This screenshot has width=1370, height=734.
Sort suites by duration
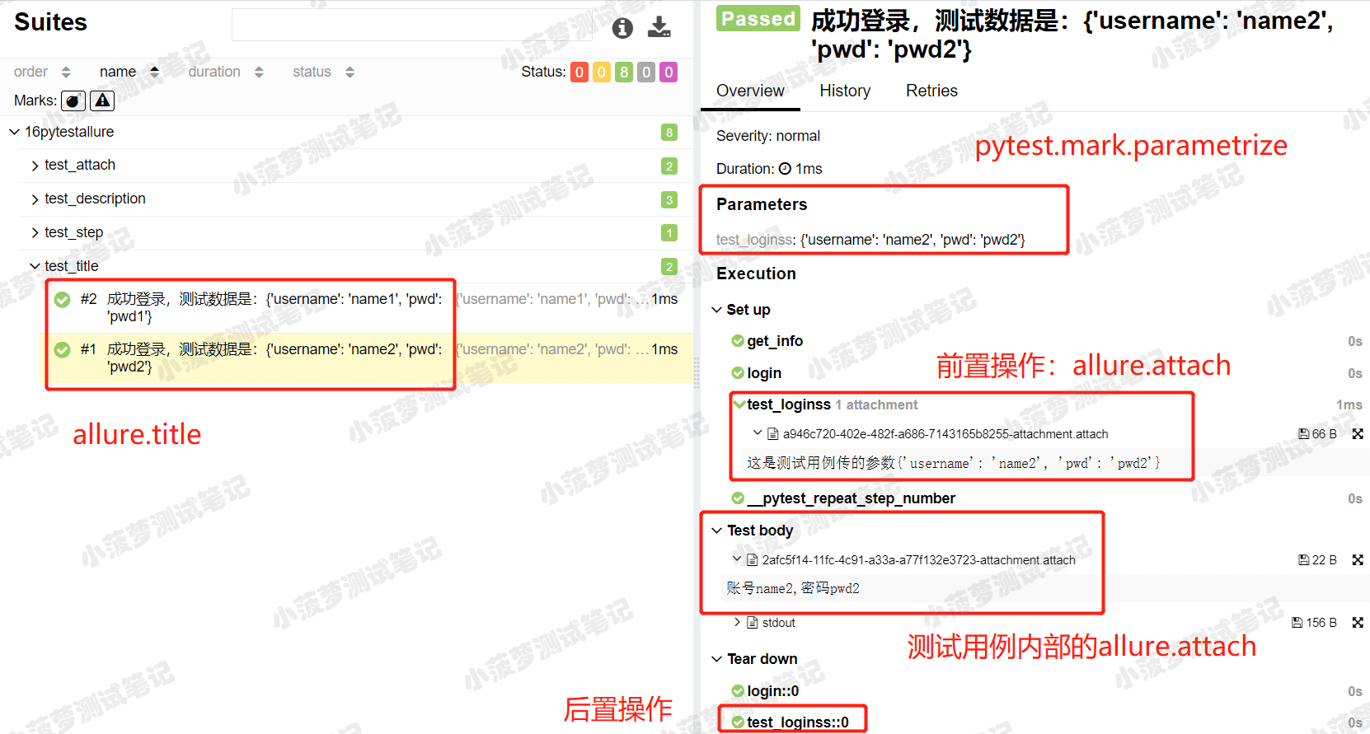225,72
